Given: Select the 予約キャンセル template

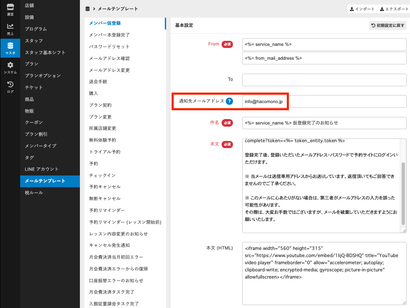Looking at the screenshot, I should click(105, 187).
